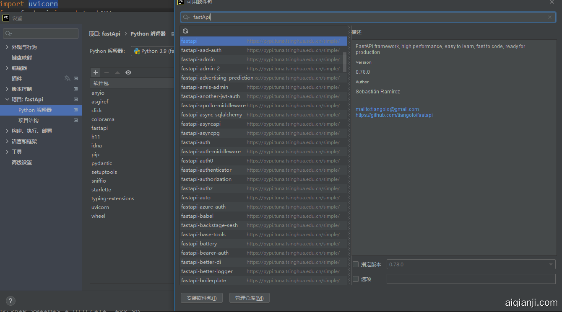Collapse the 项目: fastApi tree node

tap(7, 99)
